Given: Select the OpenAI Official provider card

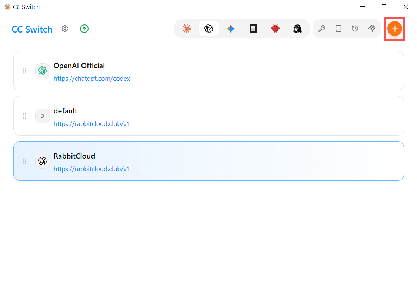Looking at the screenshot, I should [208, 70].
